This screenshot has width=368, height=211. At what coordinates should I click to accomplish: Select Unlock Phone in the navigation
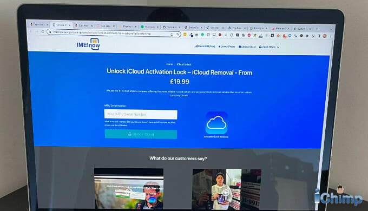(x=227, y=47)
